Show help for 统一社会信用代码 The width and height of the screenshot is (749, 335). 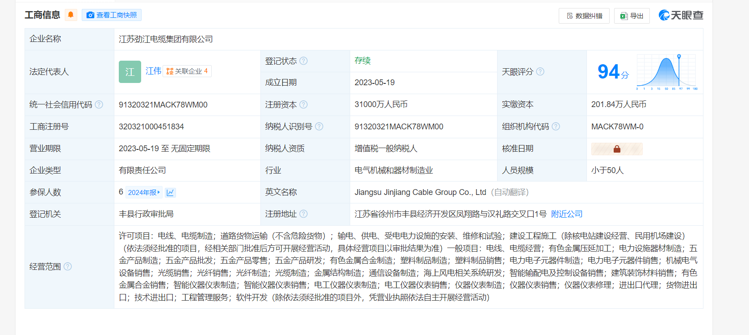(99, 104)
